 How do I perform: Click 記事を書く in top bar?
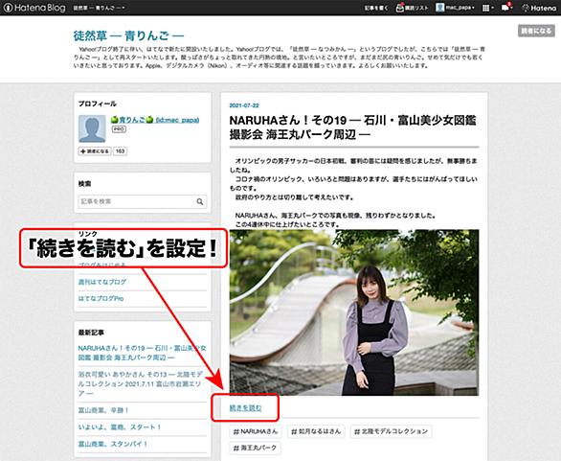376,8
